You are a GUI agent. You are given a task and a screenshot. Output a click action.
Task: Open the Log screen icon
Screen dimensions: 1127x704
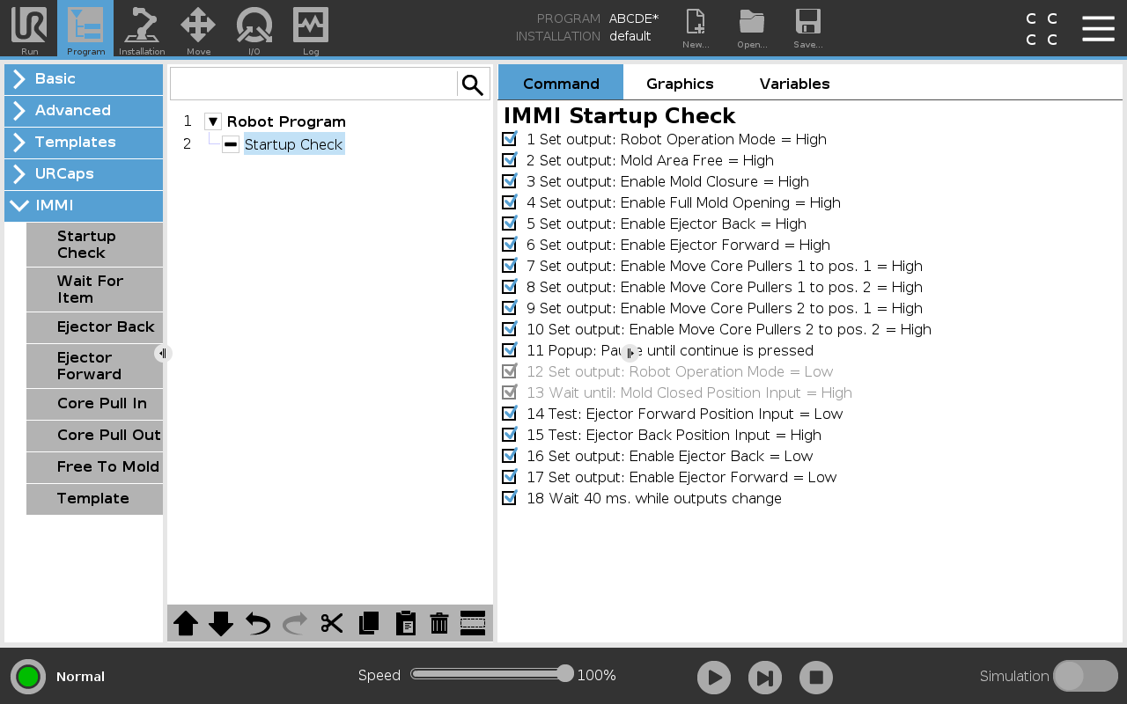[311, 29]
